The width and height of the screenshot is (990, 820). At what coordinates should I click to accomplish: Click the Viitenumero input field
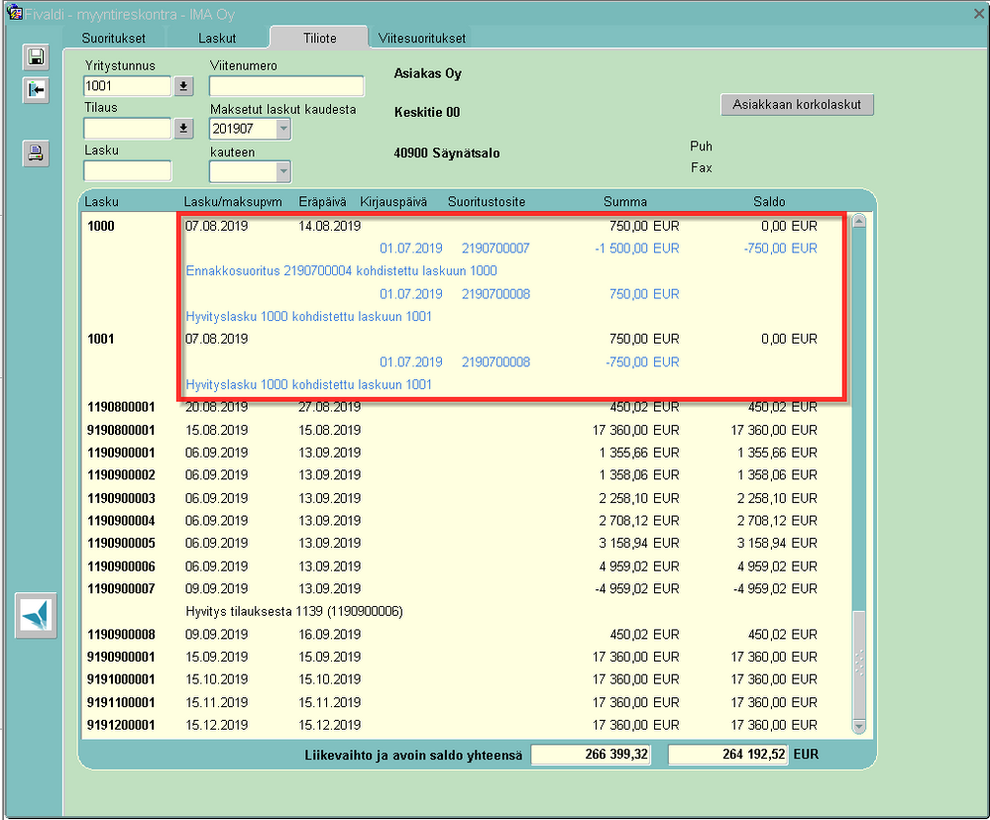[x=286, y=86]
